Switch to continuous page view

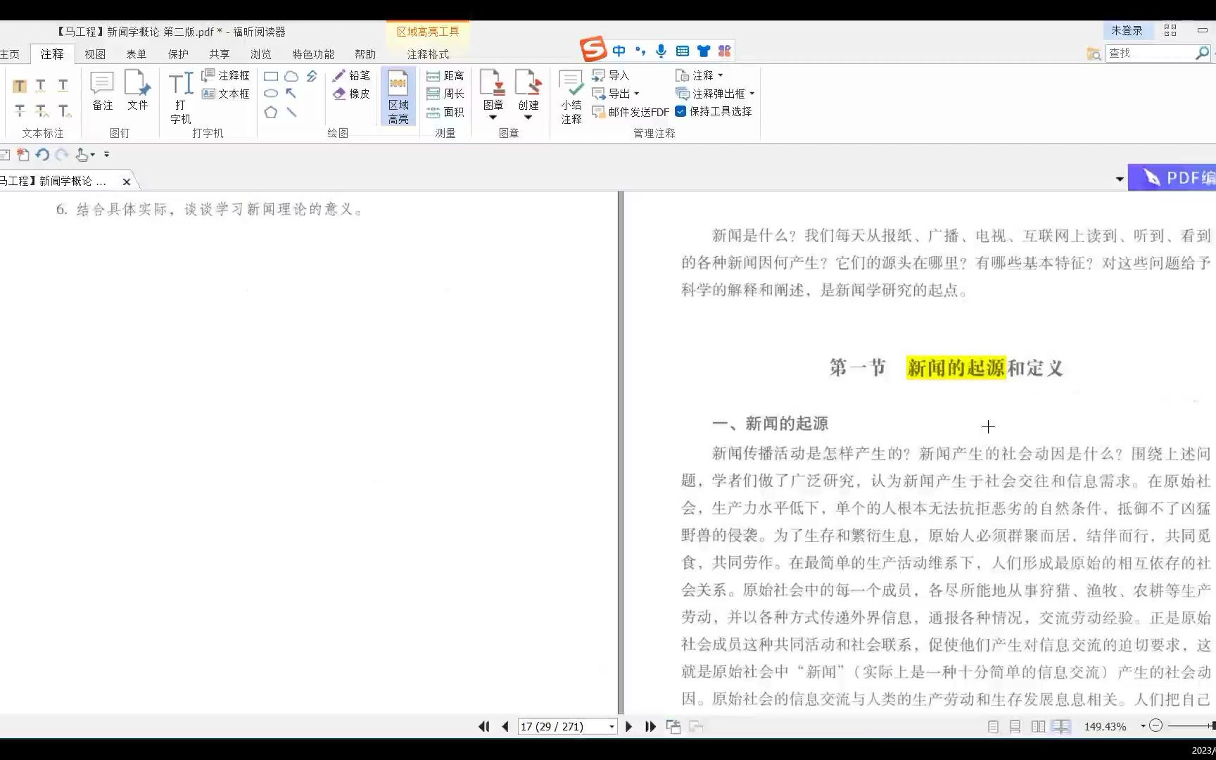point(1015,726)
